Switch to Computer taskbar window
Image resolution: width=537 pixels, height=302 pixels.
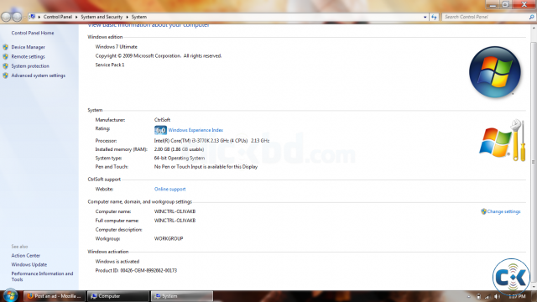click(x=118, y=296)
